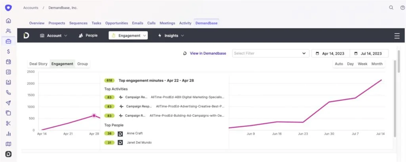Switch to the Activity tab
The image size is (406, 162).
(185, 23)
